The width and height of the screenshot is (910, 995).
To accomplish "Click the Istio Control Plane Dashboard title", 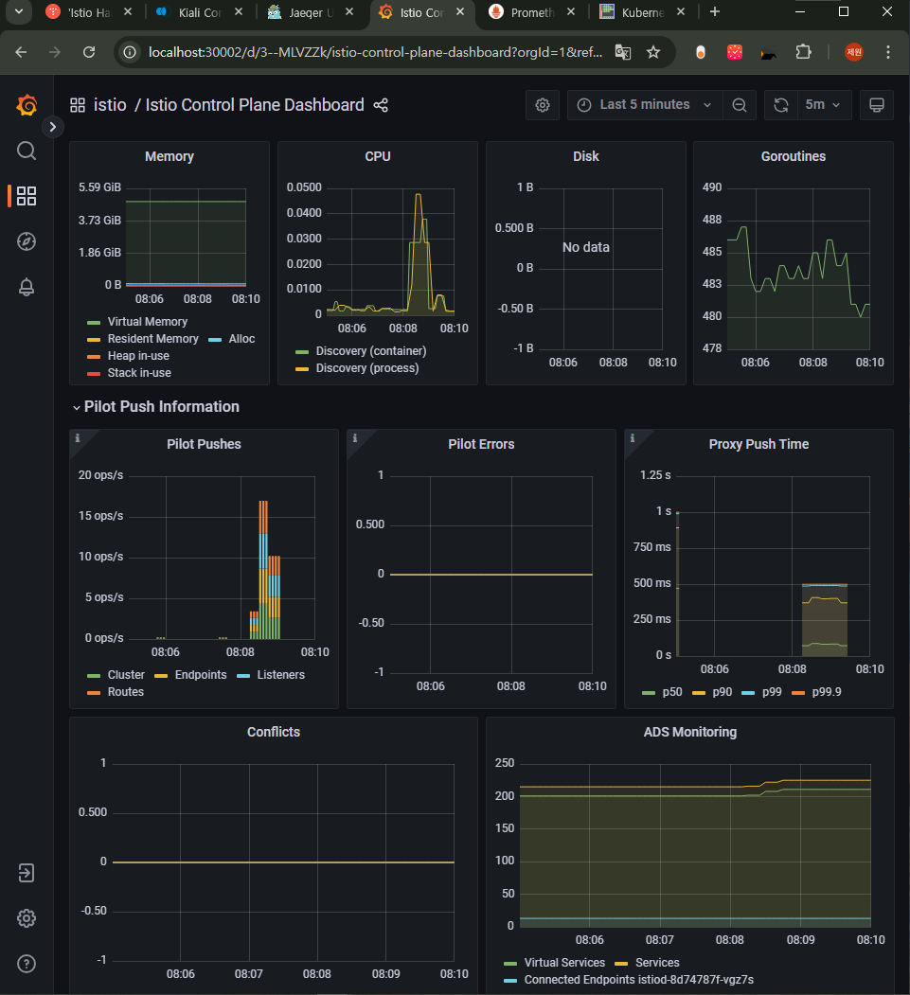I will (x=255, y=105).
